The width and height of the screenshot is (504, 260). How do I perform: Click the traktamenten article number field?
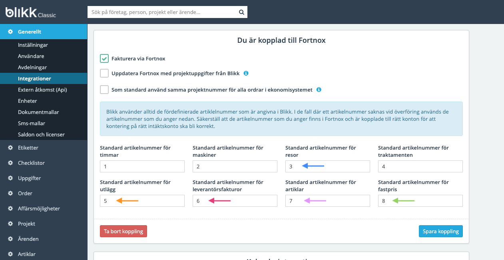click(x=420, y=166)
